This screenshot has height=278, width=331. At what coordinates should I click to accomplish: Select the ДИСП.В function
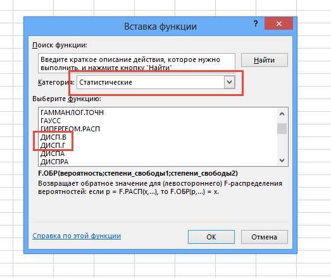[x=53, y=137]
